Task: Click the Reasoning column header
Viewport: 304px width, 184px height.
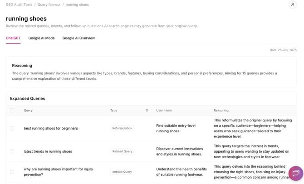Action: point(221,111)
